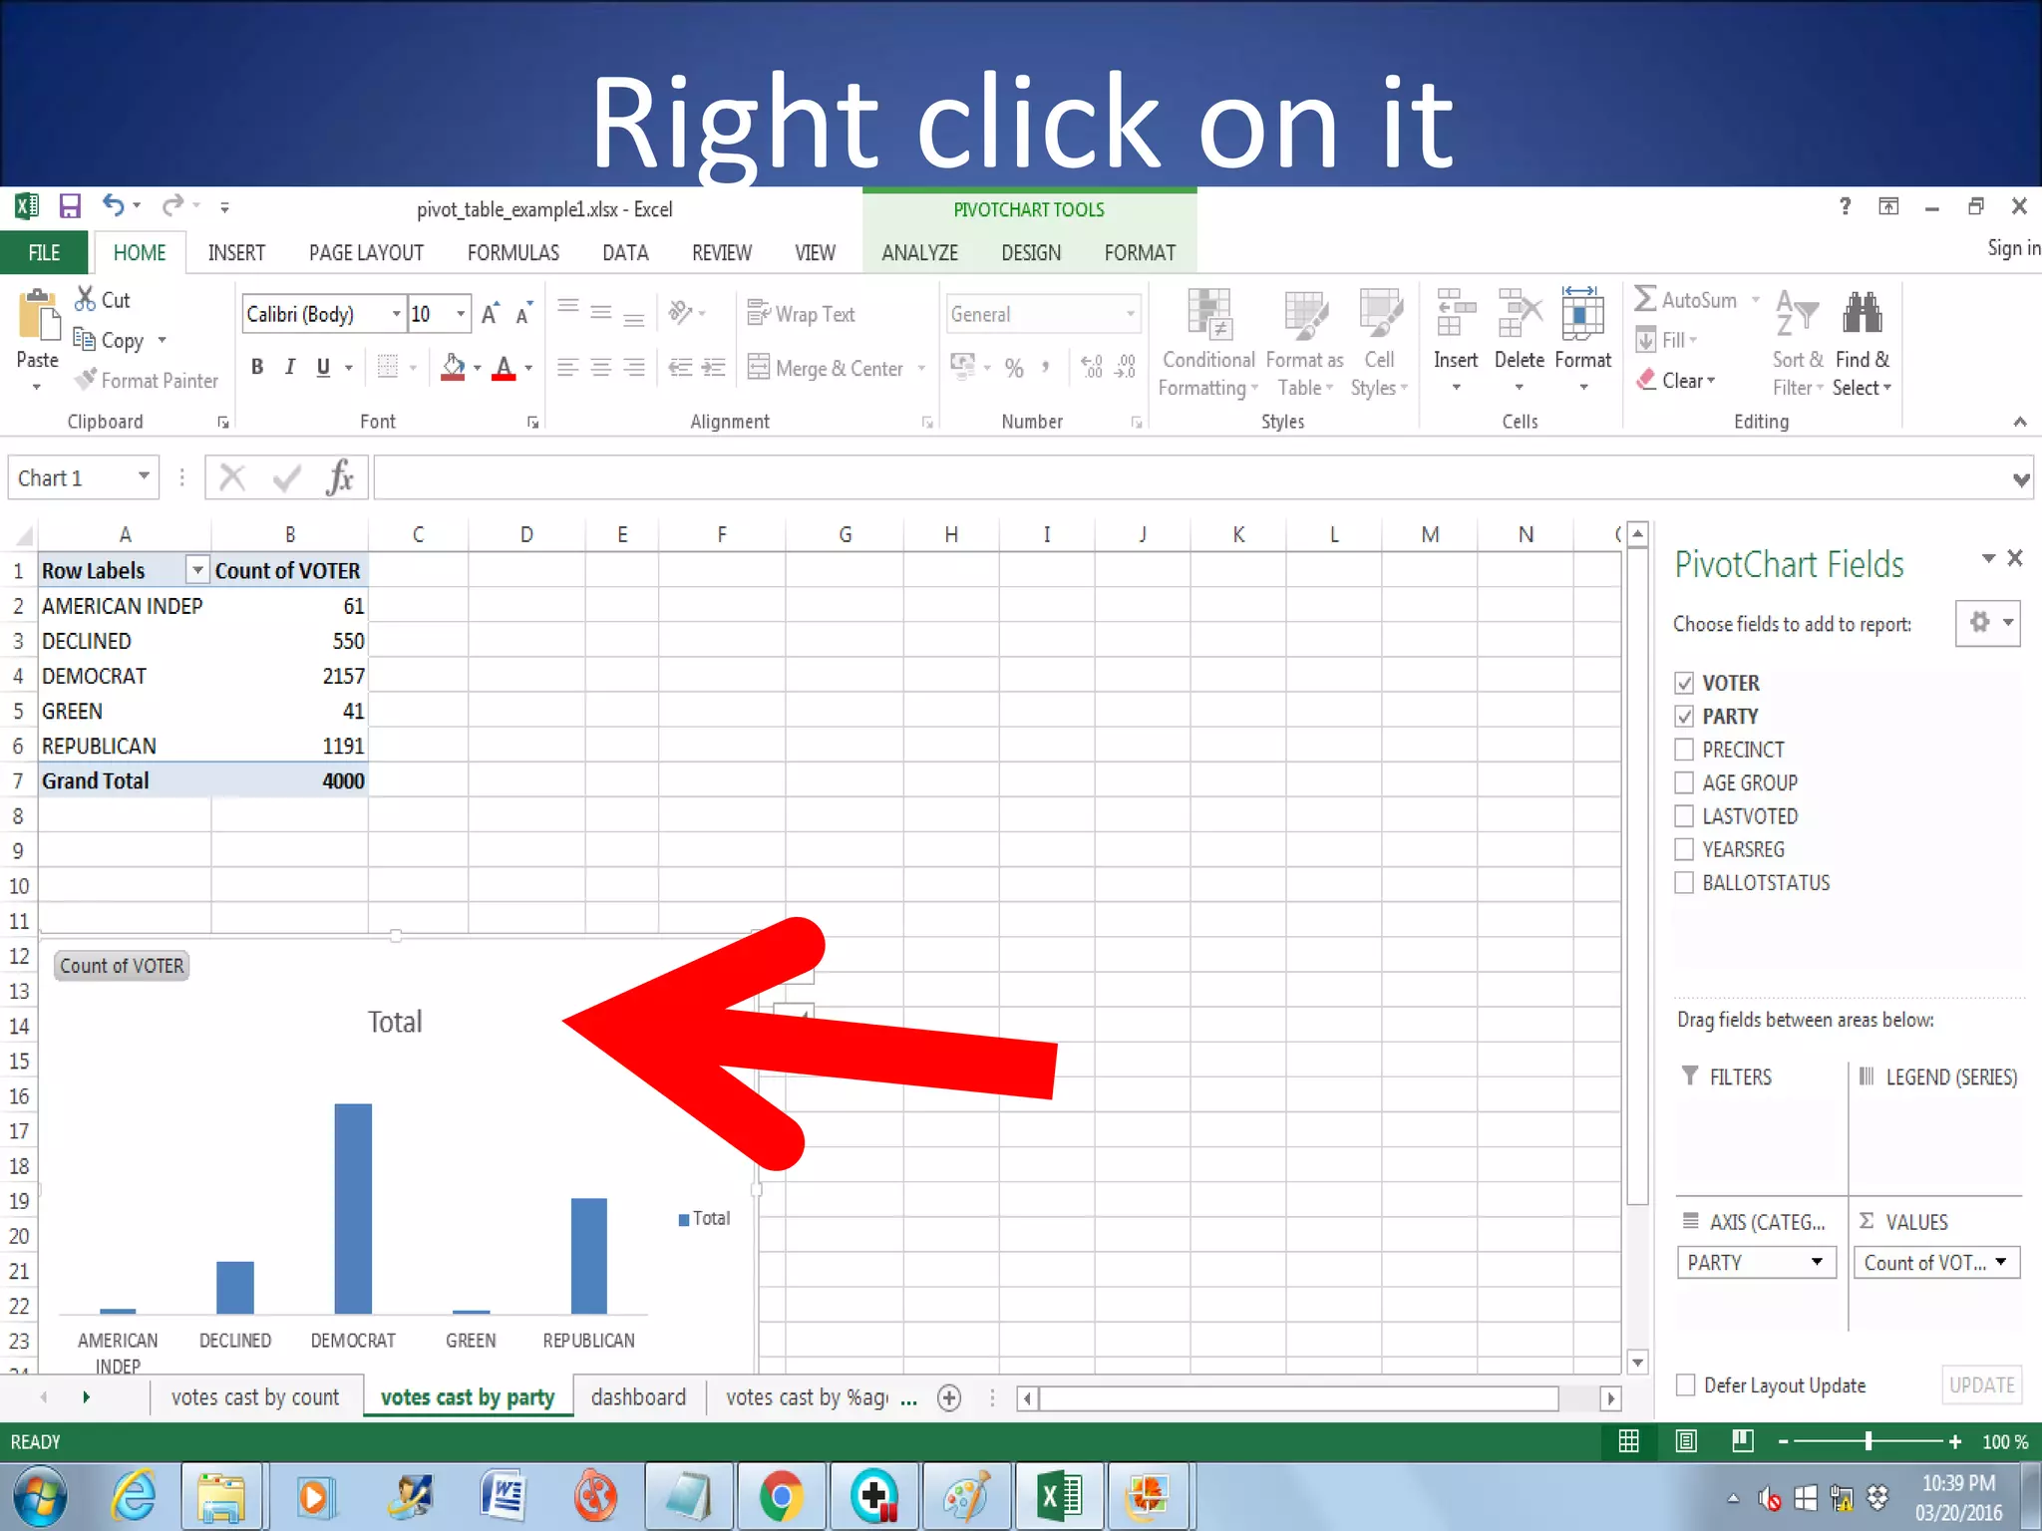Expand the PARTY axis field dropdown

point(1817,1263)
